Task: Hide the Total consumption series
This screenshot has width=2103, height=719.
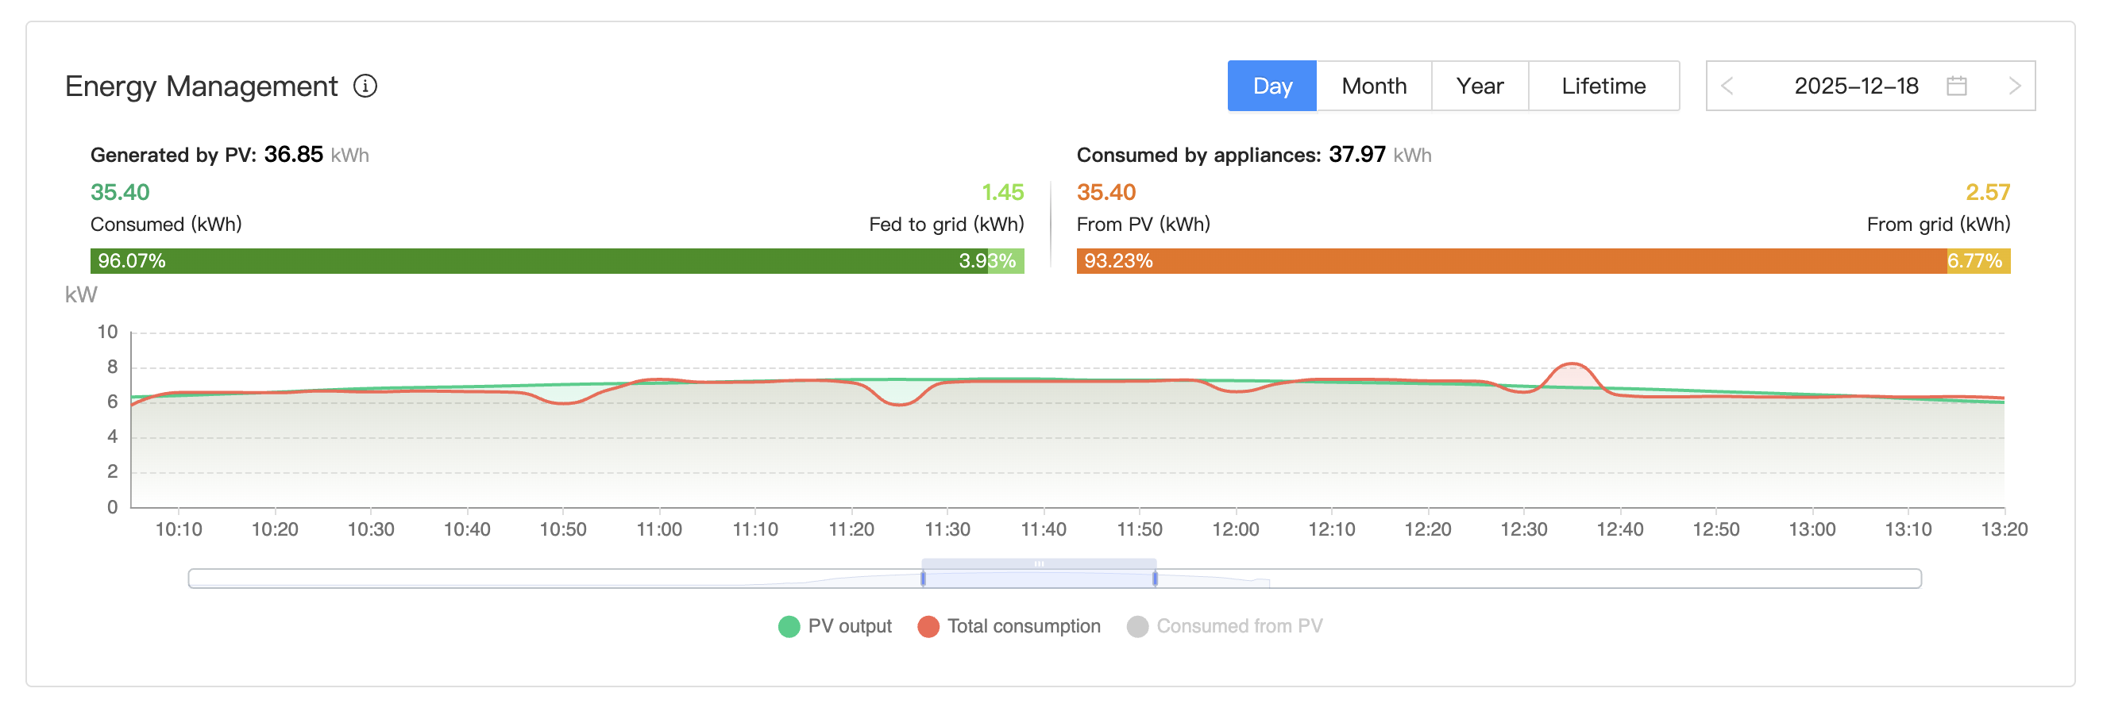Action: [1011, 625]
